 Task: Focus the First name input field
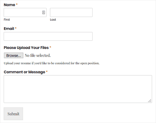tap(25, 13)
